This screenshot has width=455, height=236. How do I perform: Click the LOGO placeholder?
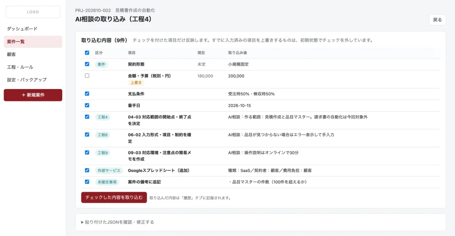(x=33, y=12)
